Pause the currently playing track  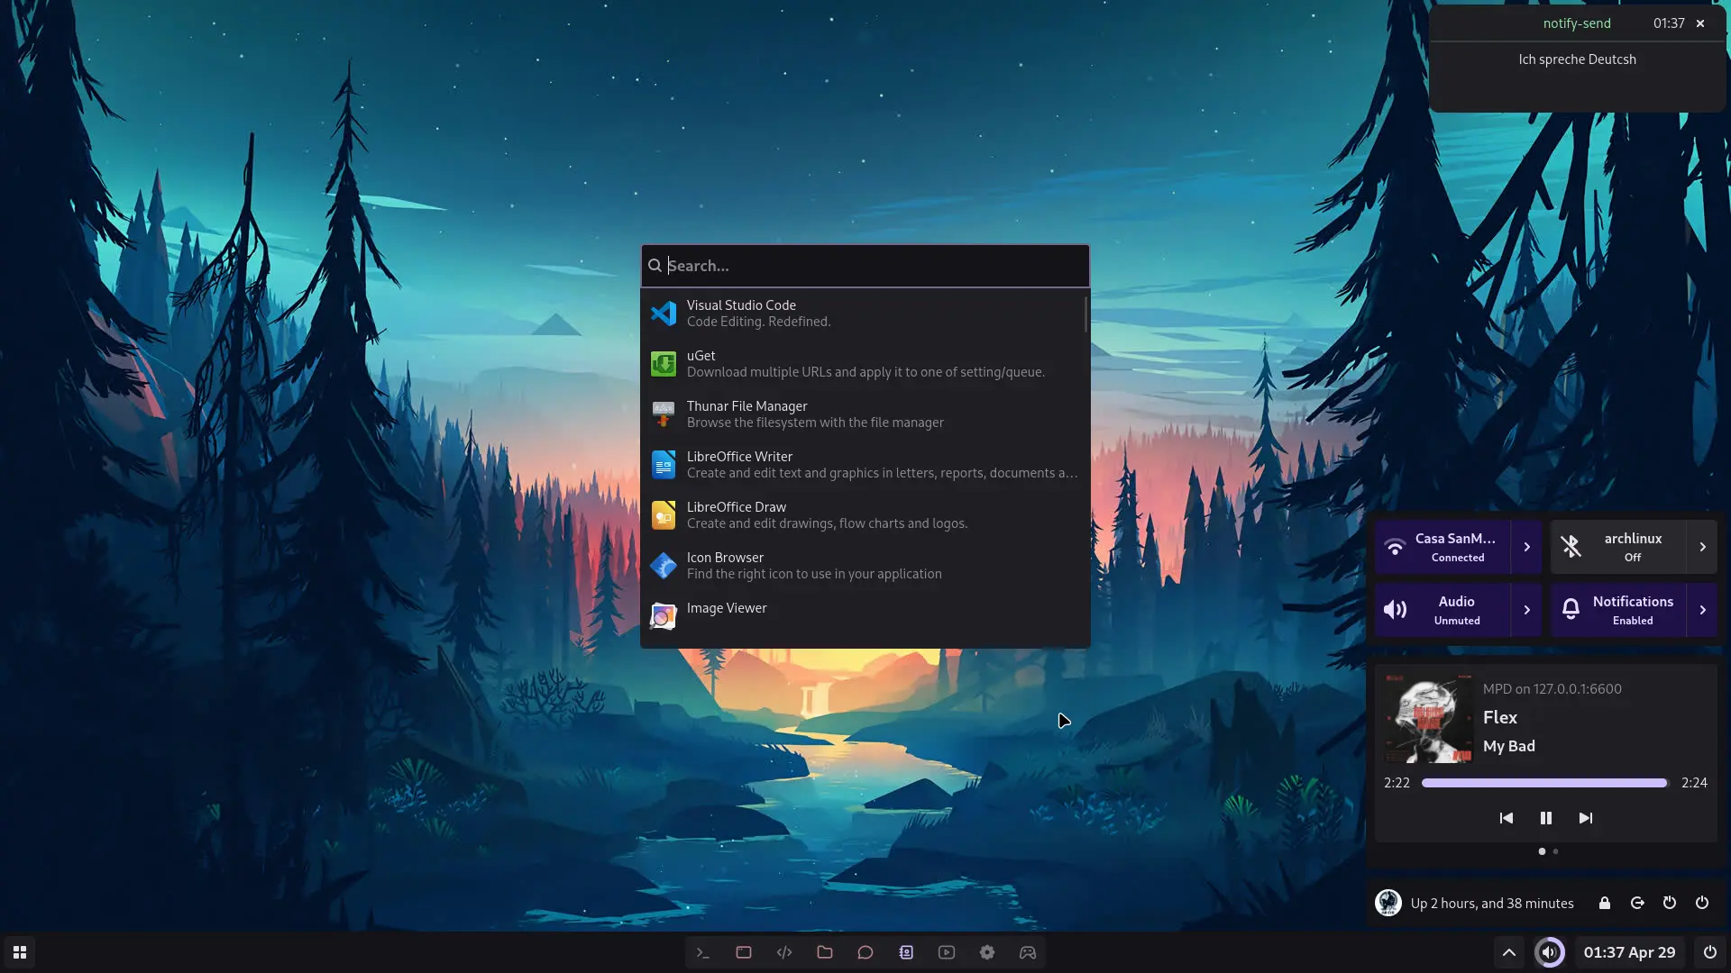click(x=1545, y=818)
